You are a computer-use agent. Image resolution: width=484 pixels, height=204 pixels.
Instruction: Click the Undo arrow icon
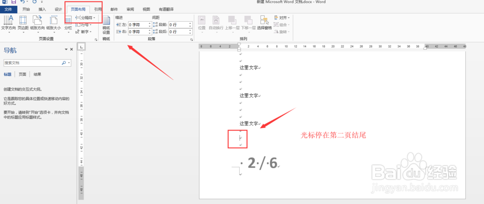[23, 2]
